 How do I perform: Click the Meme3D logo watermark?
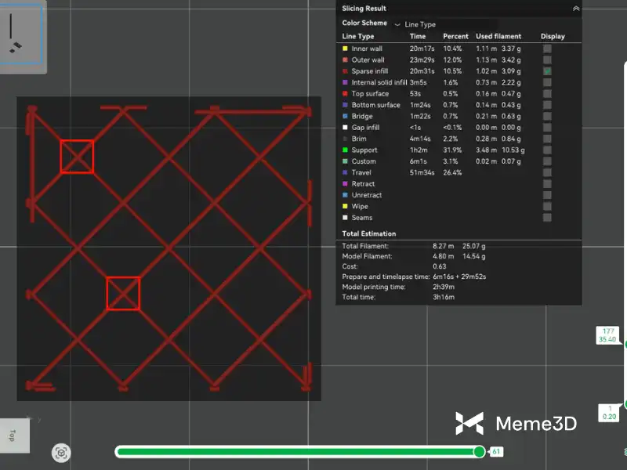516,424
